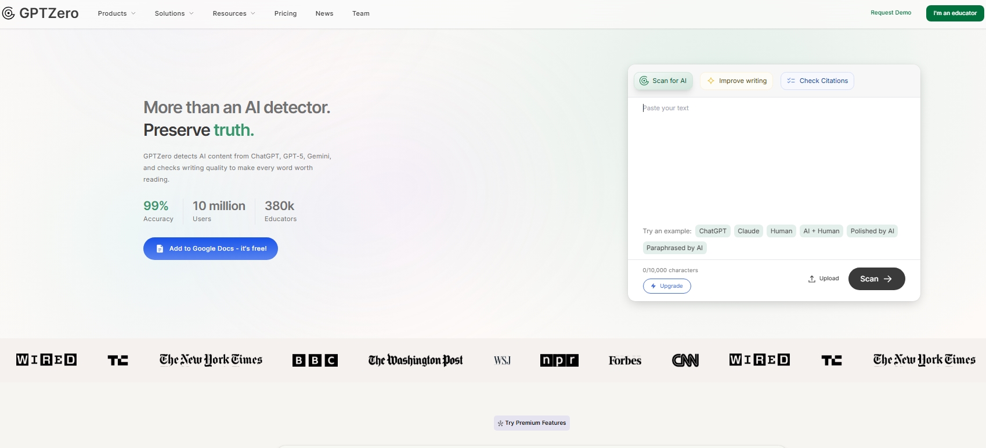Image resolution: width=986 pixels, height=448 pixels.
Task: Click the first TechCrunch logo
Action: pyautogui.click(x=118, y=360)
